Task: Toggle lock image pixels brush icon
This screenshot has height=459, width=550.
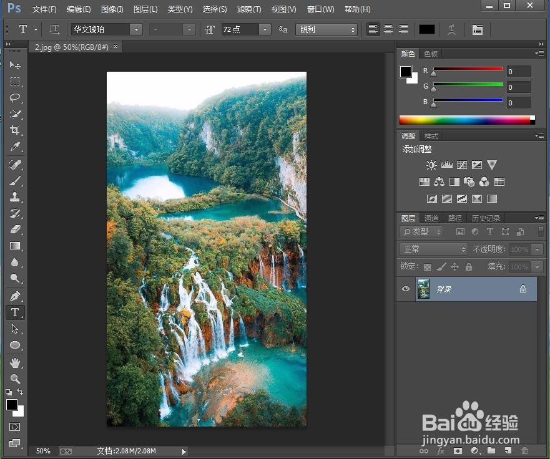Action: [x=441, y=267]
